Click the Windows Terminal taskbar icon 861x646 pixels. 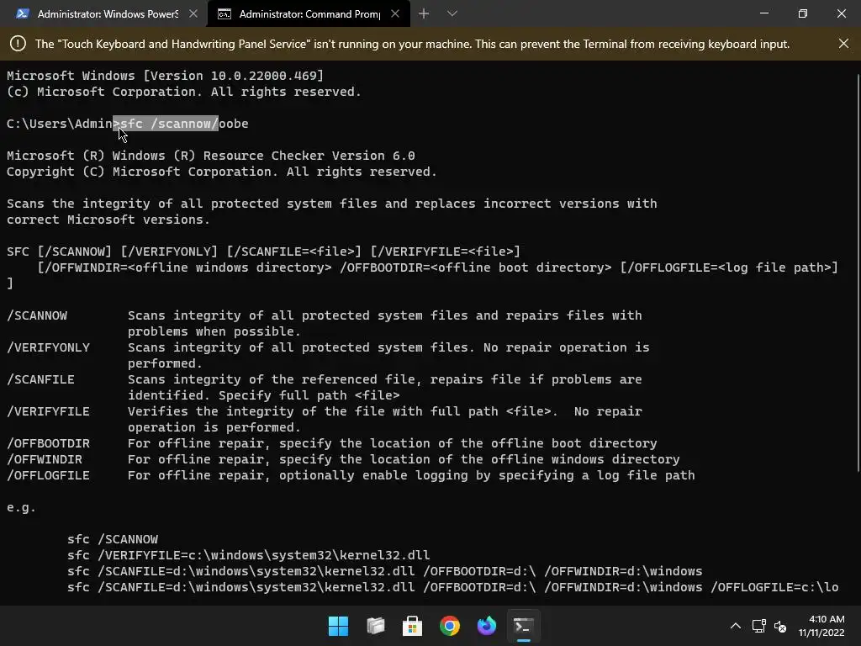[x=523, y=626]
